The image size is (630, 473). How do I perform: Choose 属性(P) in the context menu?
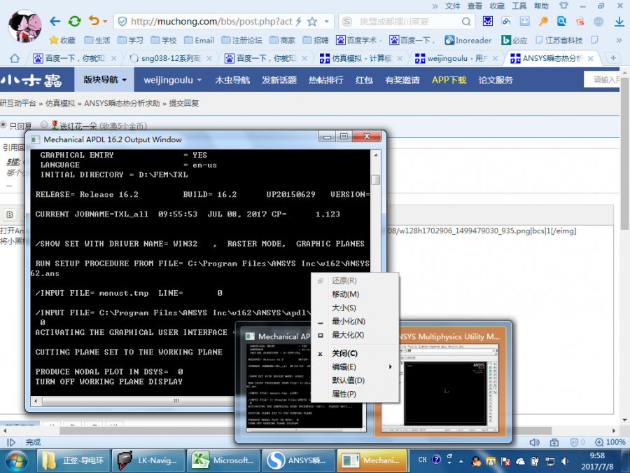(x=355, y=394)
